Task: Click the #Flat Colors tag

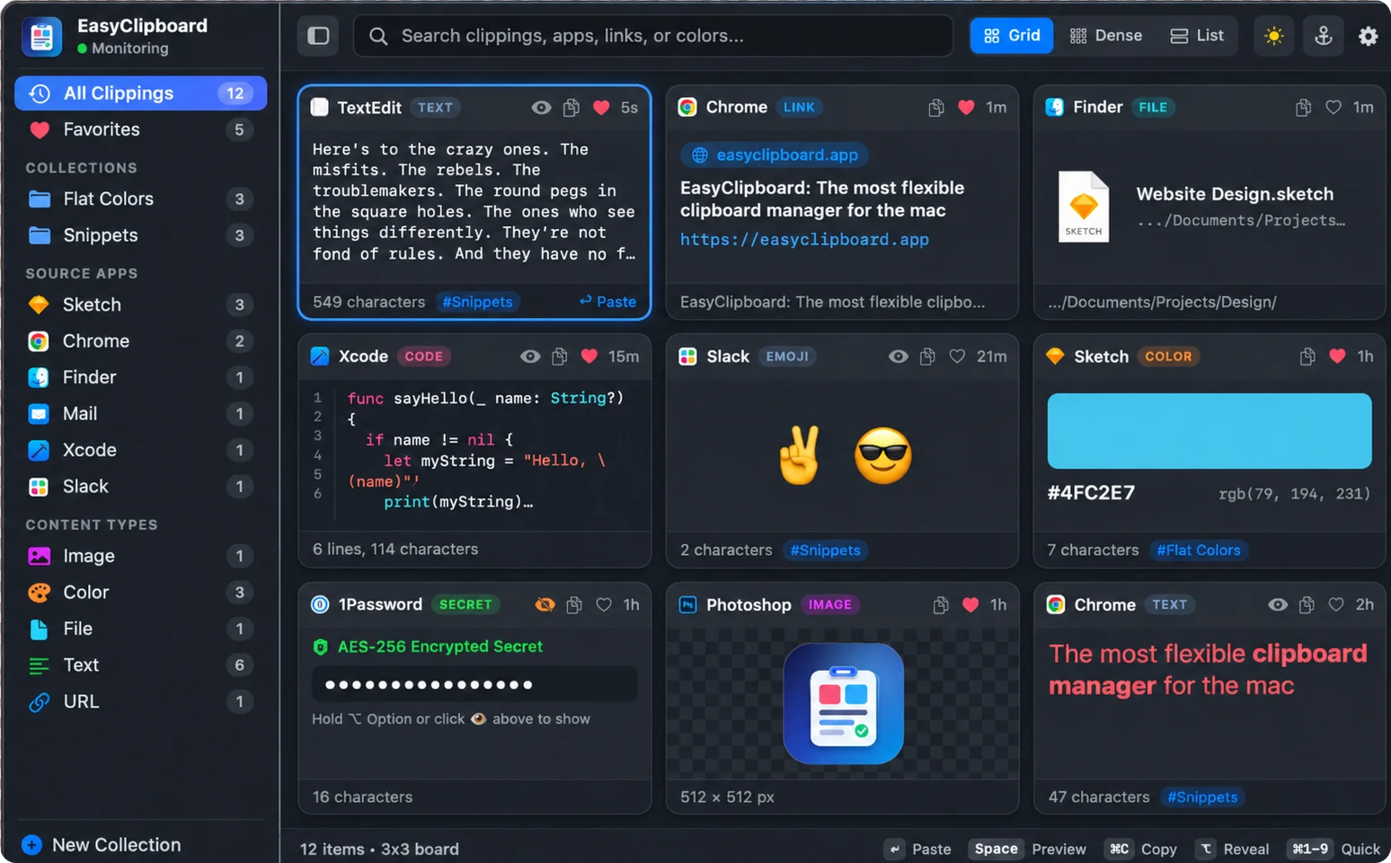Action: [1198, 550]
